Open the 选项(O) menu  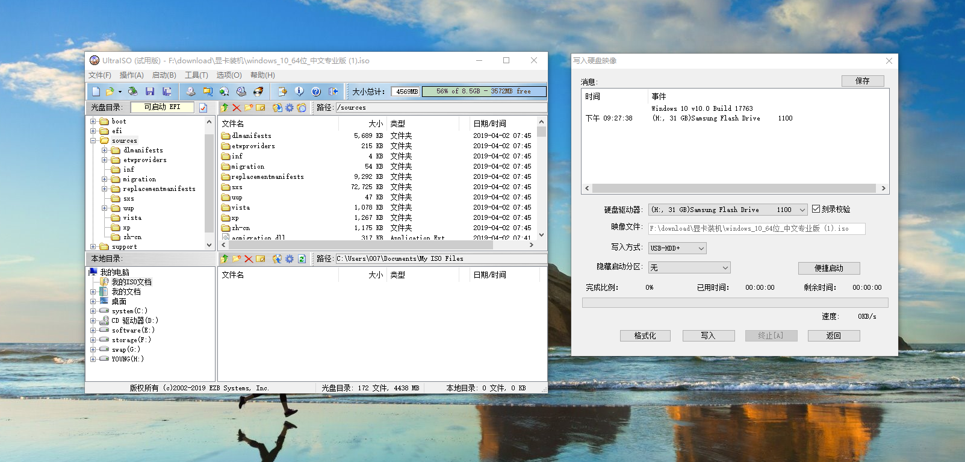click(229, 75)
